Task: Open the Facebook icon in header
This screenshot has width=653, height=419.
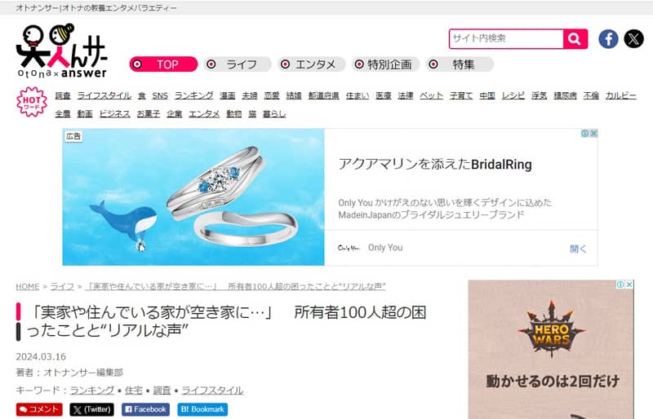Action: coord(608,39)
